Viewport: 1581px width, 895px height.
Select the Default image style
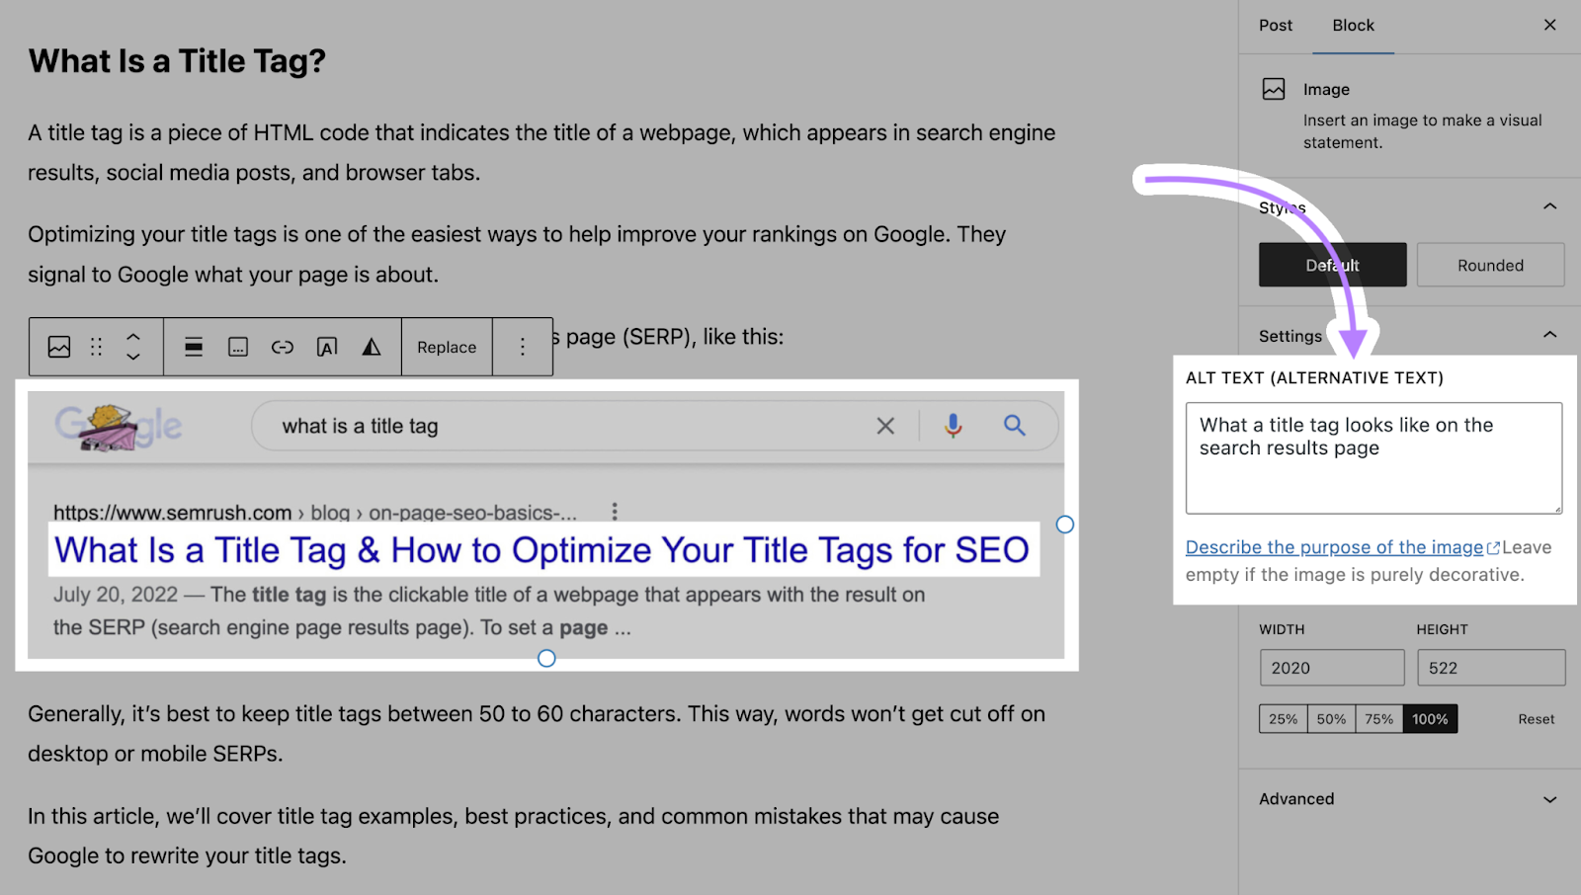point(1332,265)
